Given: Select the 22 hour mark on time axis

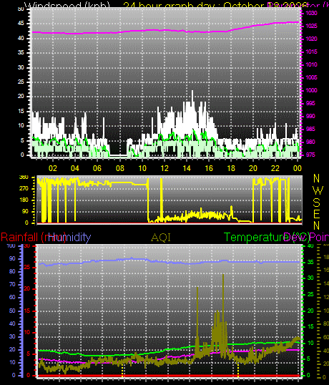Looking at the screenshot, I should coord(275,168).
